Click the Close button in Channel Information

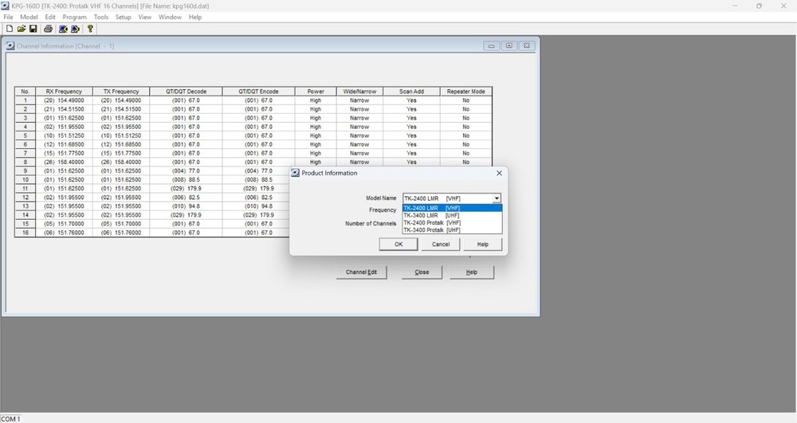tap(422, 272)
